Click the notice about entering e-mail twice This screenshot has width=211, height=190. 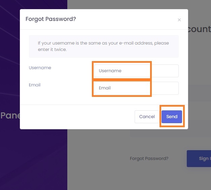104,46
